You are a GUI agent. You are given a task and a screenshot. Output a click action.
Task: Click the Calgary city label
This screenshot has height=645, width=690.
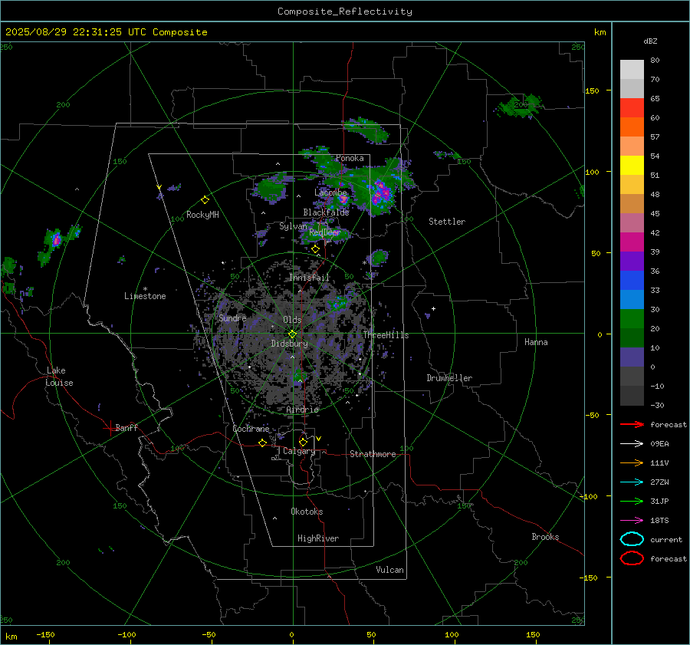coord(299,451)
